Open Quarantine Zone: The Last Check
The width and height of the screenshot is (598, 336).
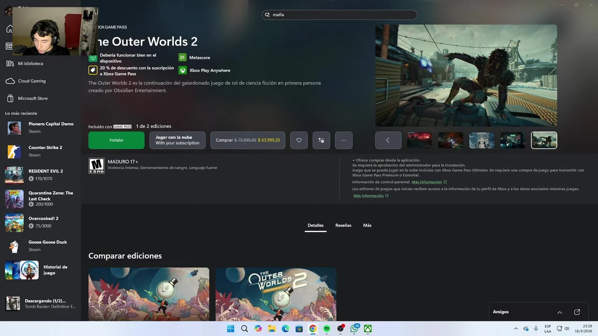40,199
